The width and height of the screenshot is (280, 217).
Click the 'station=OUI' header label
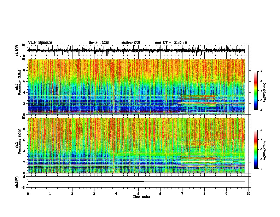(131, 43)
